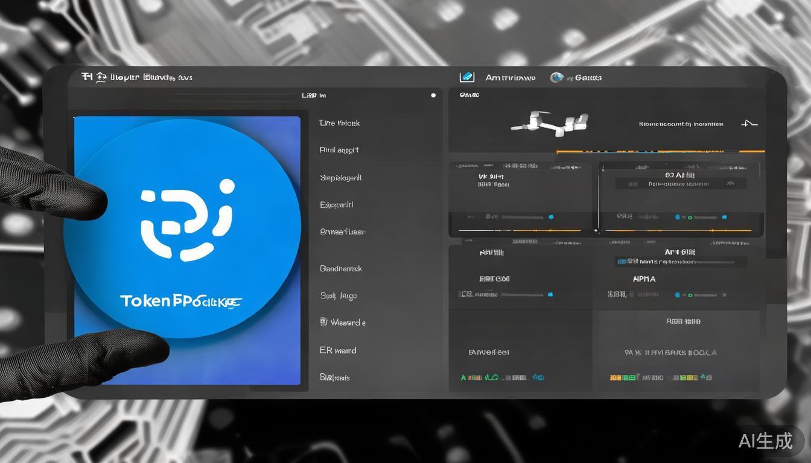Open the dropdown field under 60 A heading
This screenshot has width=811, height=463.
coord(680,184)
